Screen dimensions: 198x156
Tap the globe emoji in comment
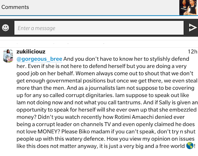(190, 146)
